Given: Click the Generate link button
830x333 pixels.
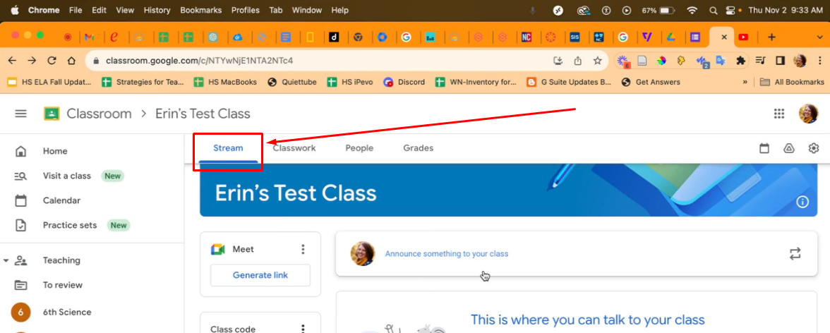Looking at the screenshot, I should (260, 275).
